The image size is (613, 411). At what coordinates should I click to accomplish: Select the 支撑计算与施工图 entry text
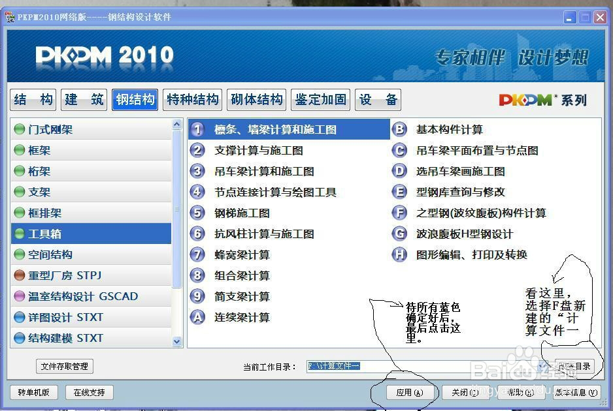pyautogui.click(x=258, y=150)
